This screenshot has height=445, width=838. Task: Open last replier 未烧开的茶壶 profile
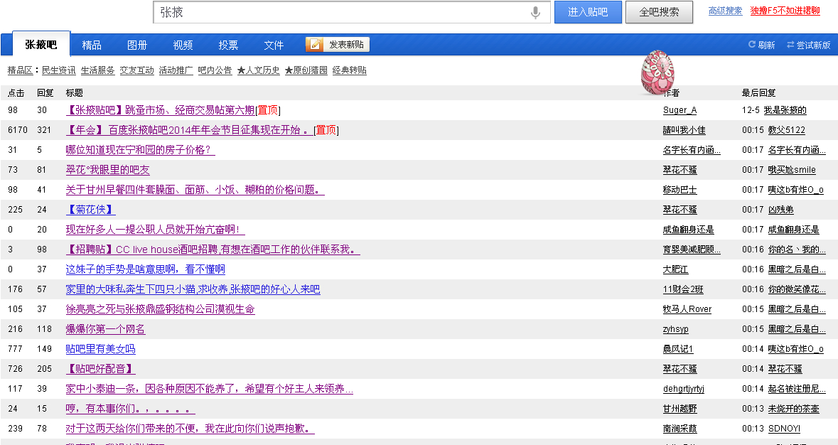794,409
